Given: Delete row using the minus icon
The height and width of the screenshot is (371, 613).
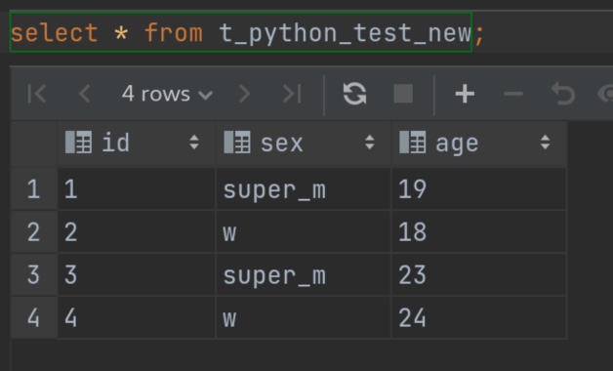Looking at the screenshot, I should tap(513, 94).
